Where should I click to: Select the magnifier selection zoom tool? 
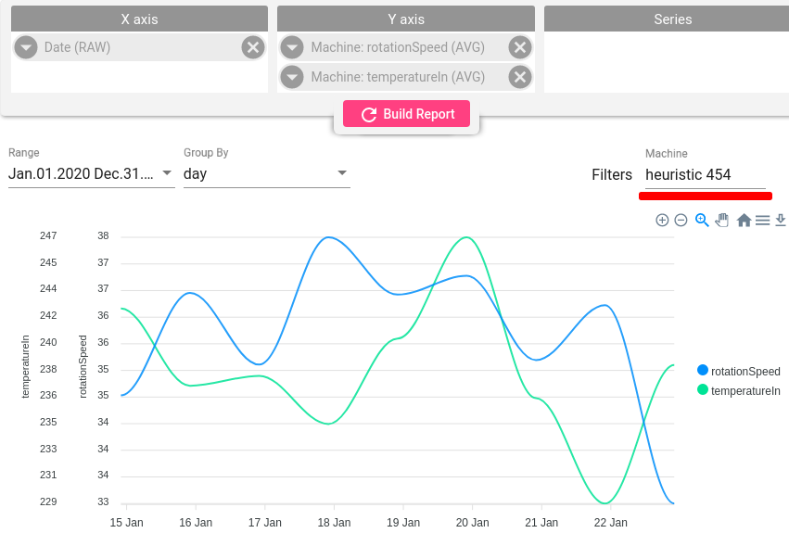(702, 220)
